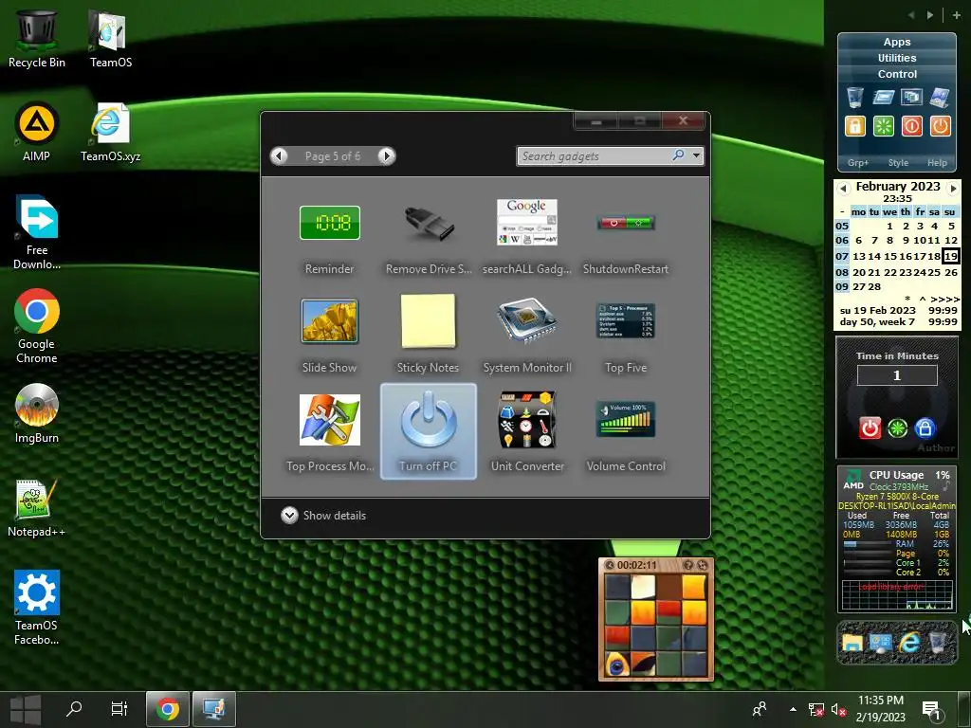
Task: Click the window switcher icon in launcher gadget
Action: coord(911,98)
